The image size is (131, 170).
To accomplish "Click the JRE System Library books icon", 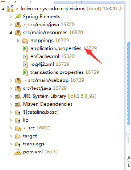I will (18, 96).
